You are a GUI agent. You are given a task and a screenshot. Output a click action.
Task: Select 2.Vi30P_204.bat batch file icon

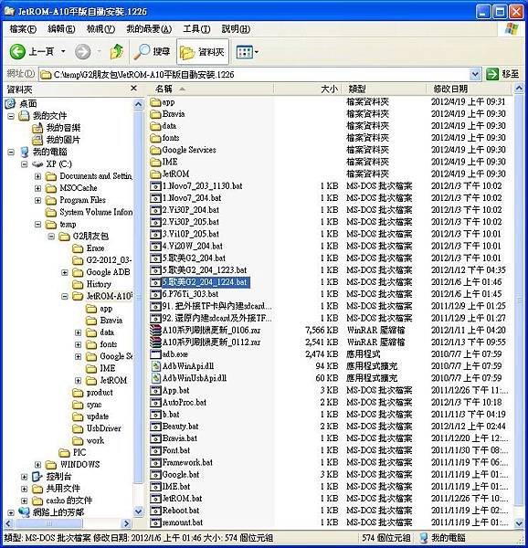pyautogui.click(x=155, y=210)
